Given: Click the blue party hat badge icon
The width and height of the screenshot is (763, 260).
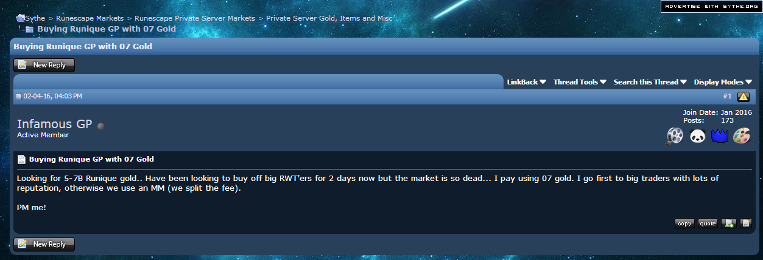Looking at the screenshot, I should (720, 136).
